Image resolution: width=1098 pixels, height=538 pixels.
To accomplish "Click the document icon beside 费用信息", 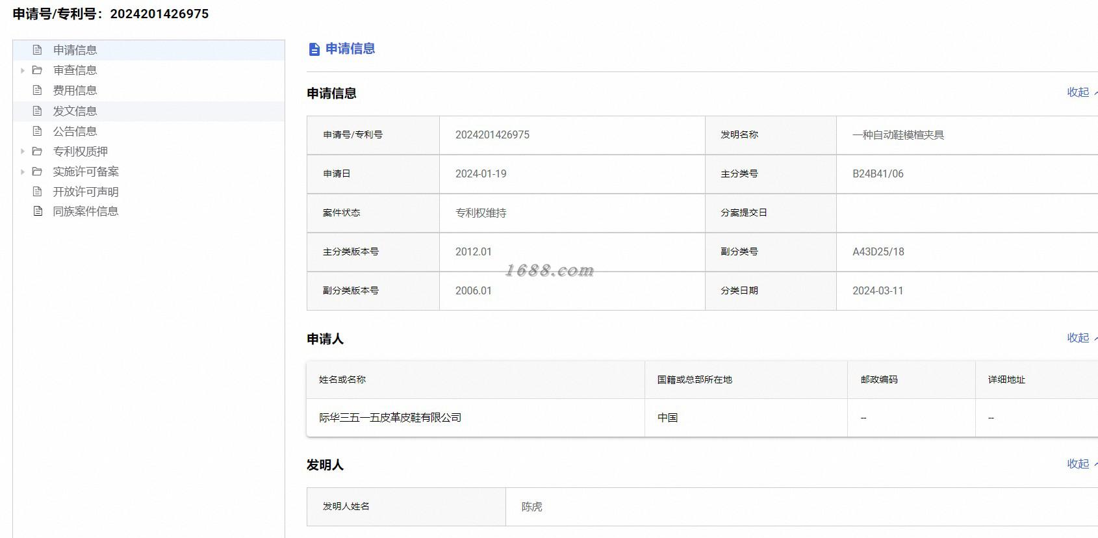I will 38,90.
